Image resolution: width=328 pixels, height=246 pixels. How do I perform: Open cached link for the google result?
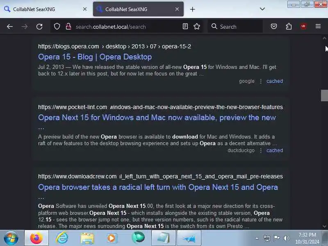274,81
